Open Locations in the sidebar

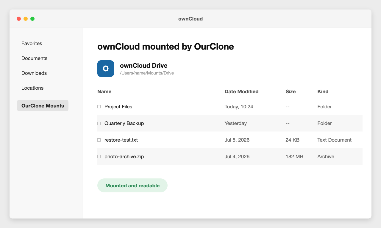[x=32, y=88]
